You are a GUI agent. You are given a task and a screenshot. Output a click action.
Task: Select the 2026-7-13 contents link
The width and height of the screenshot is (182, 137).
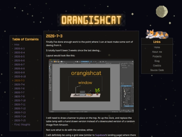(20, 112)
